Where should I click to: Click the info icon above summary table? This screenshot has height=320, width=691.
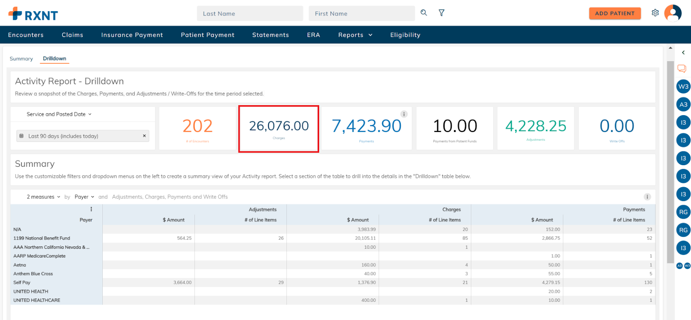click(647, 197)
